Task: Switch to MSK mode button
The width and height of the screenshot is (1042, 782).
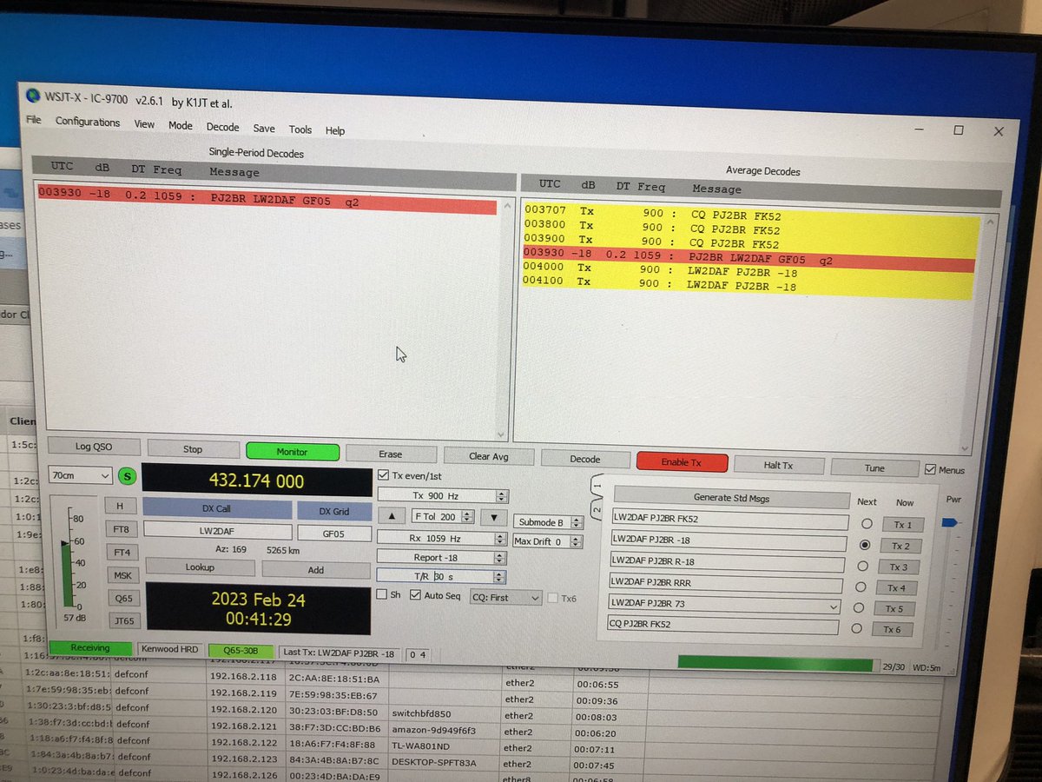Action: pyautogui.click(x=122, y=575)
